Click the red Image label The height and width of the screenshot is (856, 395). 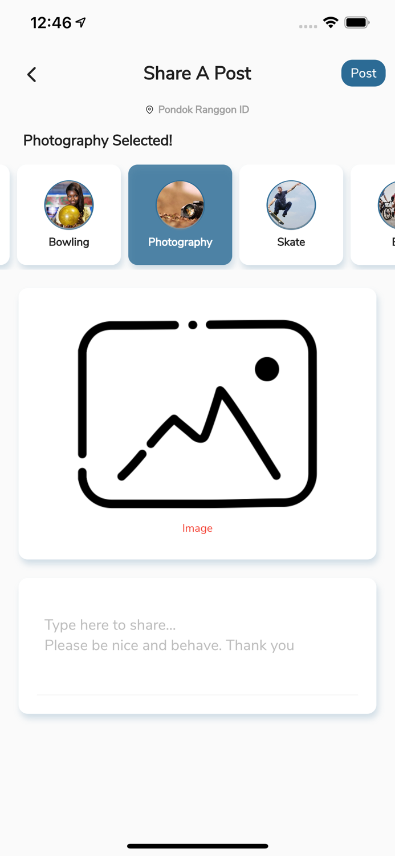pos(197,528)
